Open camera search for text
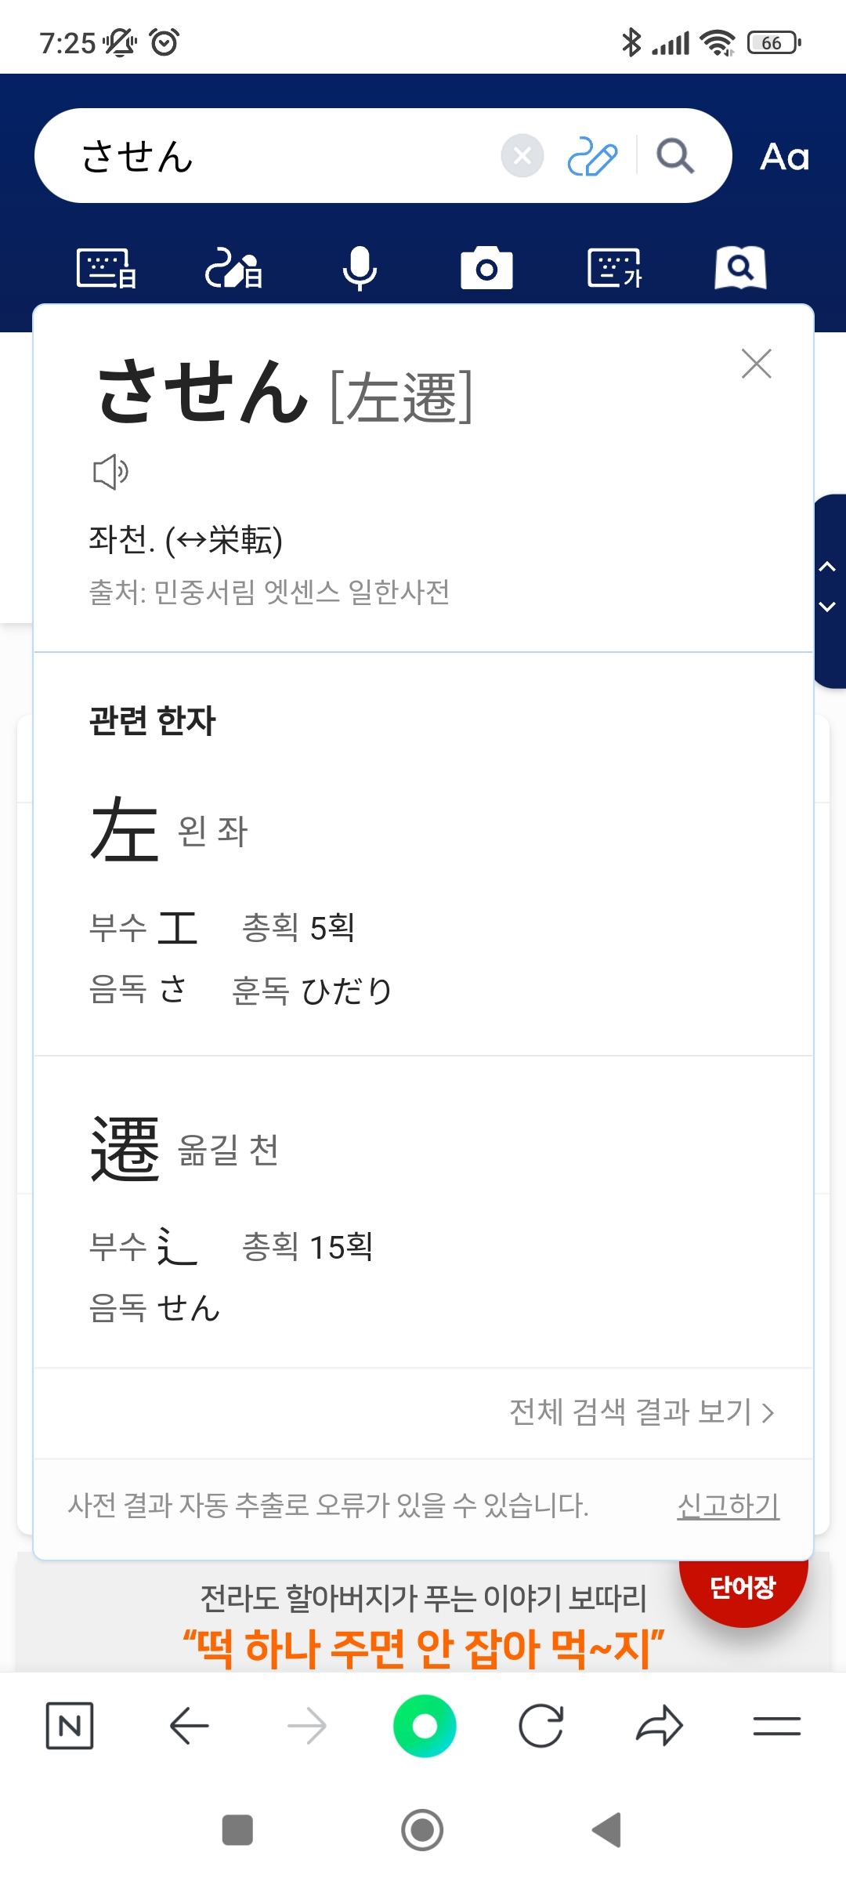The height and width of the screenshot is (1881, 846). click(486, 269)
